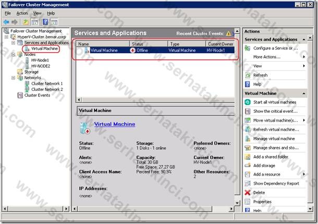This screenshot has width=318, height=224.
Task: Collapse the Virtual Machine actions section
Action: (x=304, y=93)
